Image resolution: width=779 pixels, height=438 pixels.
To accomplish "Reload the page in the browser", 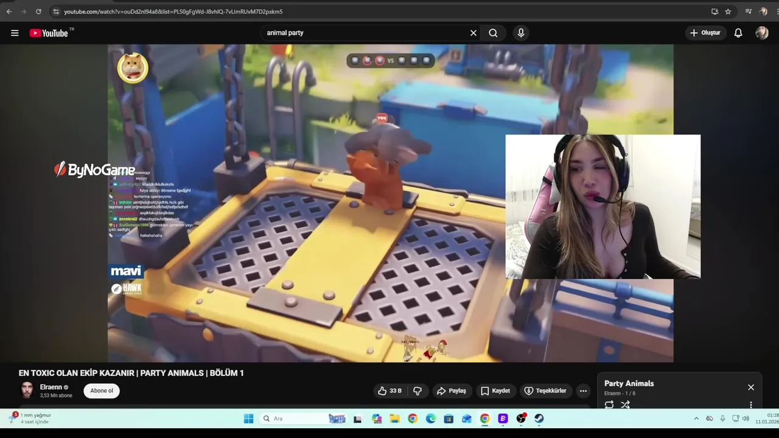I will (38, 12).
